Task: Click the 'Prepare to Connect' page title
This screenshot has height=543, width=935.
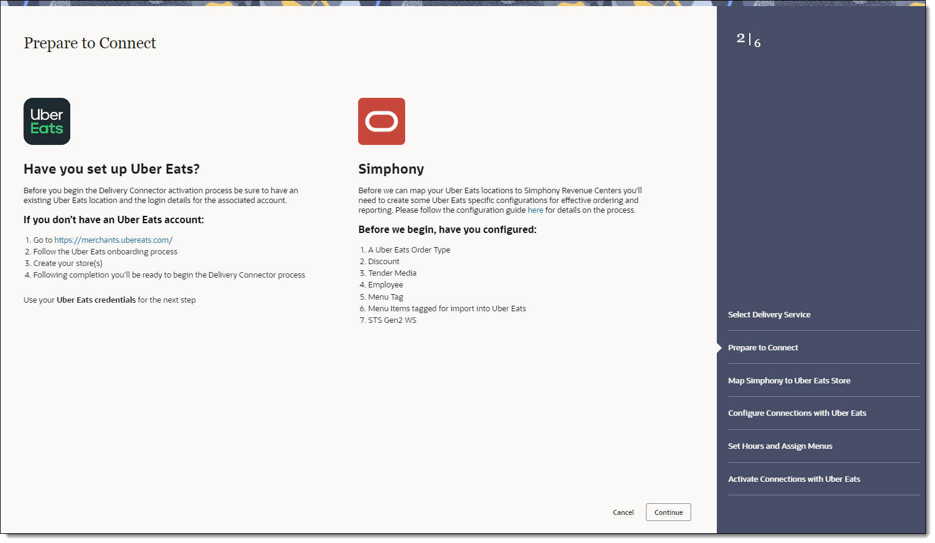Action: click(90, 43)
